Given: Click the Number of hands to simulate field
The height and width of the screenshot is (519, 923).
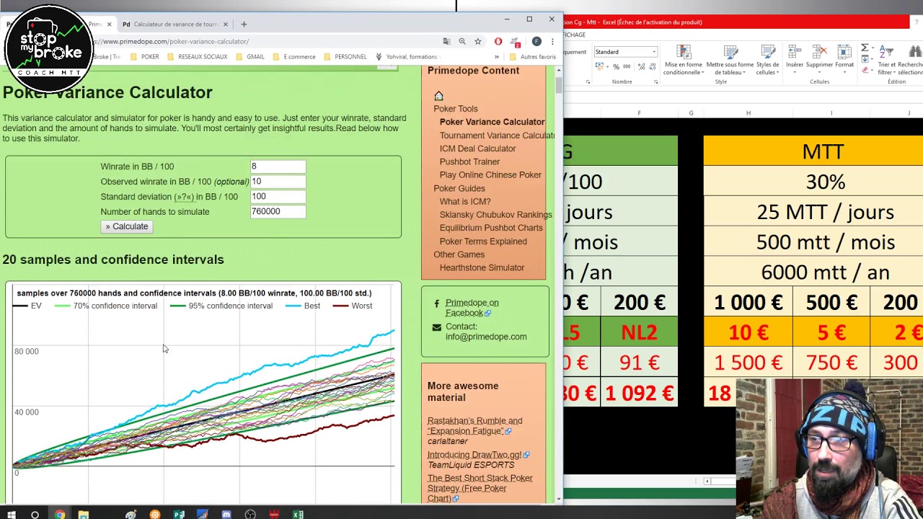Looking at the screenshot, I should [x=278, y=212].
